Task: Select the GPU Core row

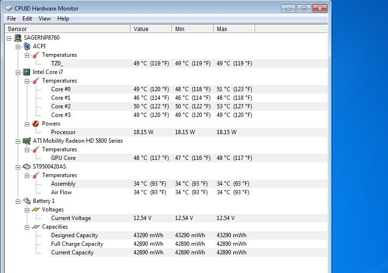Action: tap(189, 158)
